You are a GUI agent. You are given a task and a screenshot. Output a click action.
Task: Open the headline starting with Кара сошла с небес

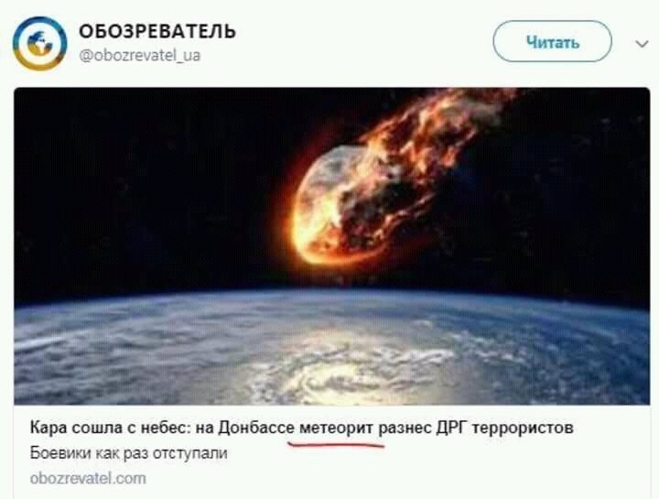301,428
